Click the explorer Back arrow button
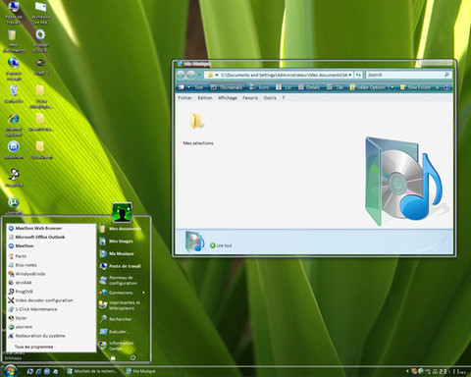The height and width of the screenshot is (377, 471). pos(181,75)
